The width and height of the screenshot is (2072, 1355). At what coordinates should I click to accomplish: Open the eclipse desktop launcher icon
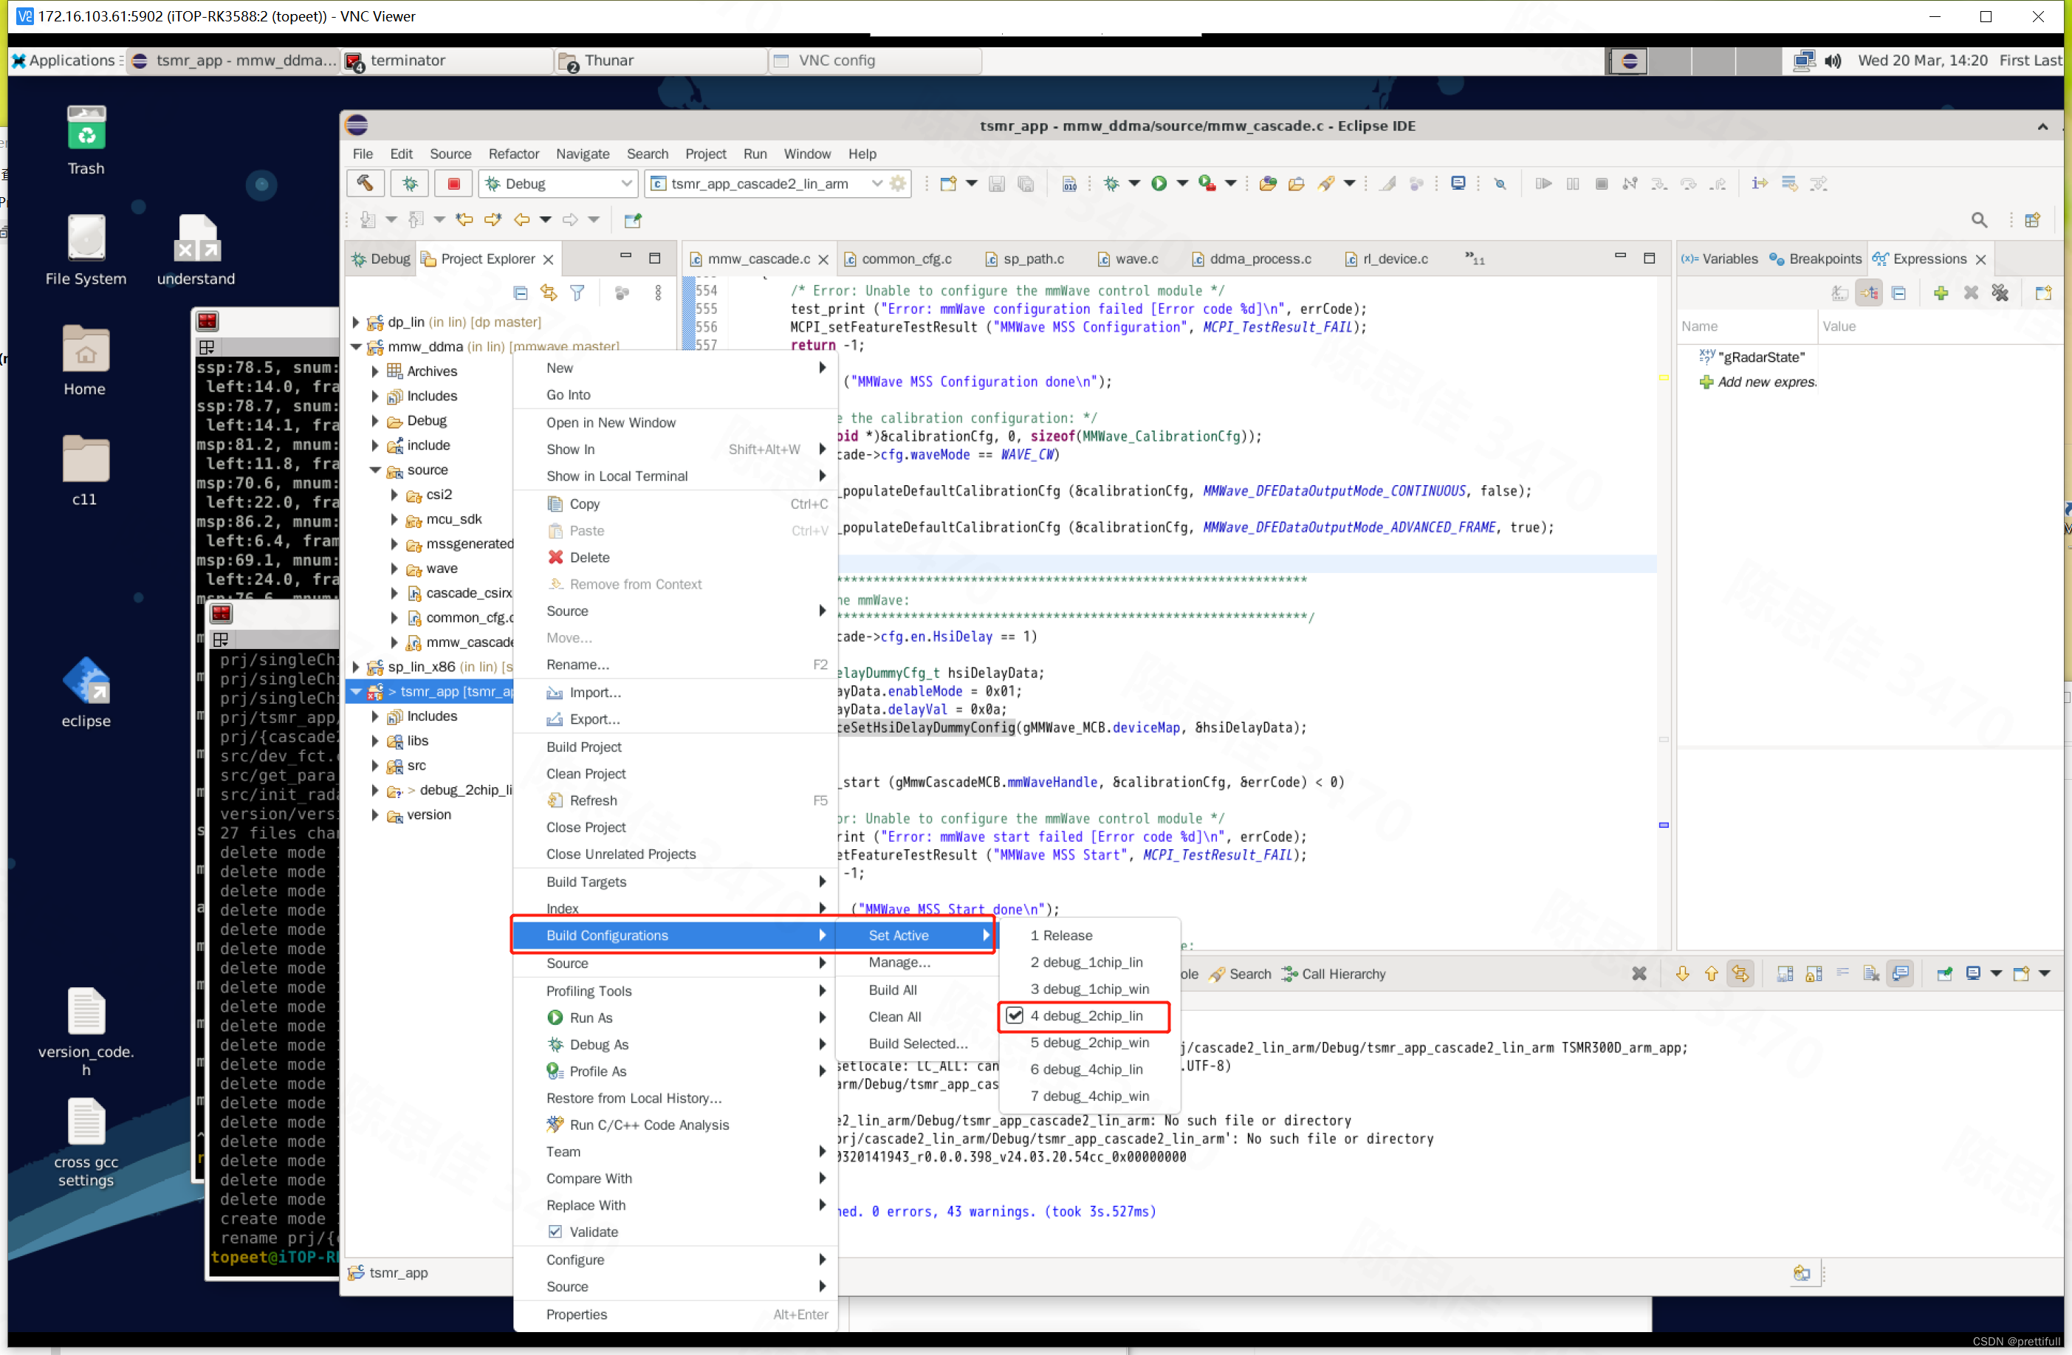tap(86, 681)
